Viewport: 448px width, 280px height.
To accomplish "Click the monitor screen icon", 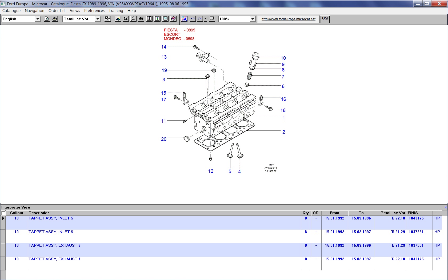I will coord(165,19).
